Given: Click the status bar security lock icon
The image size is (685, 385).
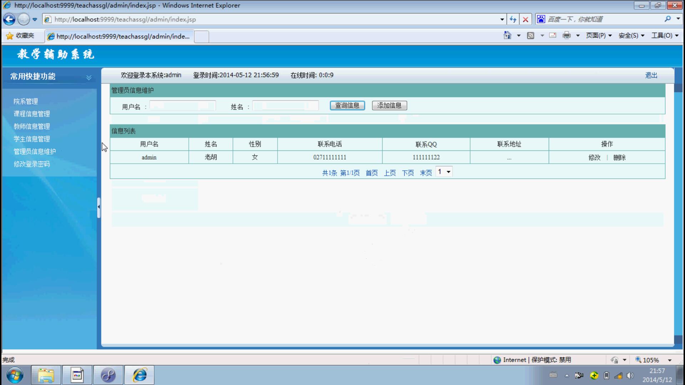Looking at the screenshot, I should [x=614, y=360].
